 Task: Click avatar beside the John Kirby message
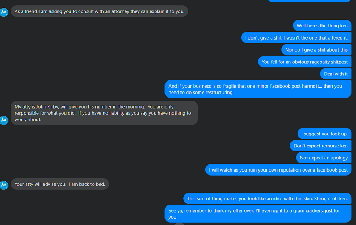pyautogui.click(x=4, y=120)
